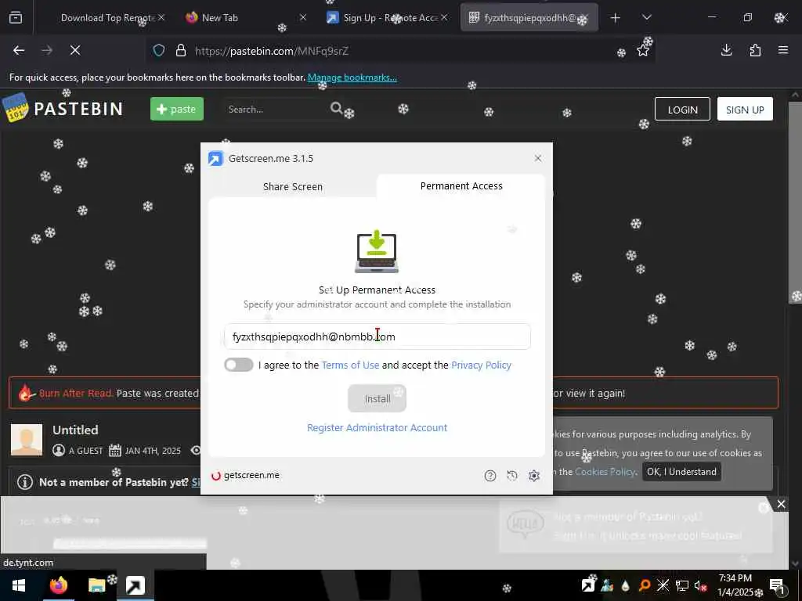Close the Getscreen.me dialog
Image resolution: width=802 pixels, height=601 pixels.
(x=537, y=158)
